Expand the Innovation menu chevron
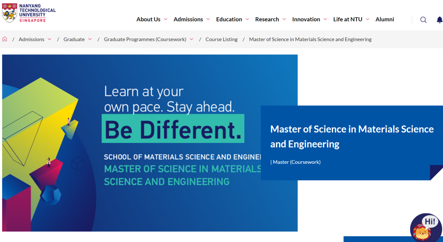This screenshot has width=443, height=242. click(x=325, y=19)
